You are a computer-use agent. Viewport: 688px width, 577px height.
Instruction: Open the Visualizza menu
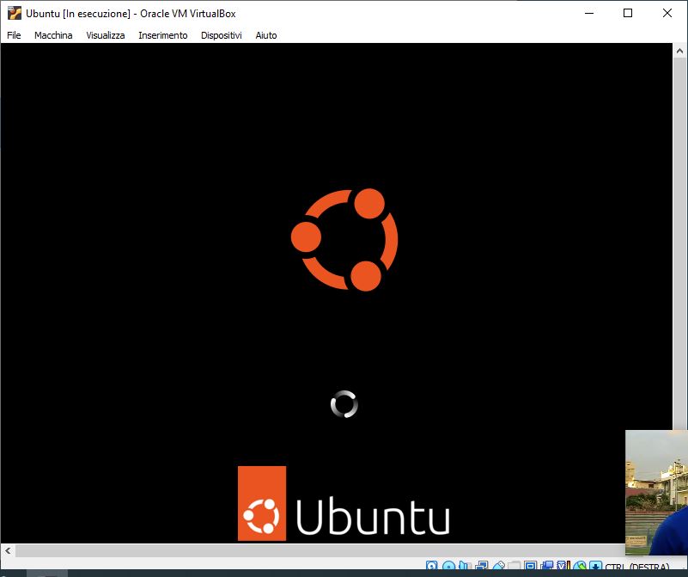tap(106, 35)
